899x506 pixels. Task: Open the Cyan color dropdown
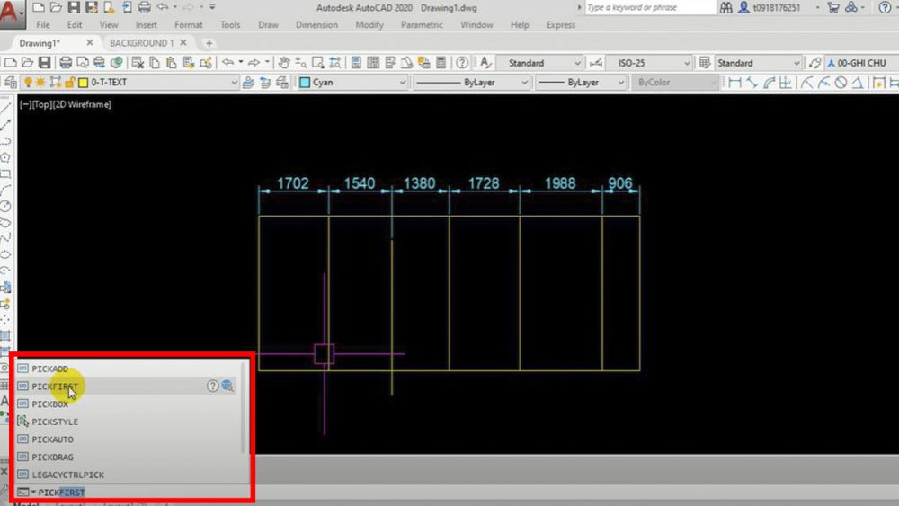tap(352, 83)
